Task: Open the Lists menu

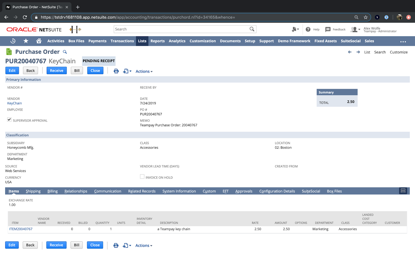Action: click(142, 41)
